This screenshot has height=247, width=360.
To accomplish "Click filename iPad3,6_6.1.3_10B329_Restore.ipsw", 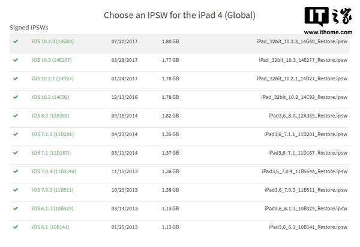I will (306, 209).
